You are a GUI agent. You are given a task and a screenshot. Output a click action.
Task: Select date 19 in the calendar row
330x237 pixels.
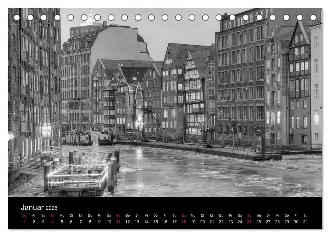[x=193, y=222]
